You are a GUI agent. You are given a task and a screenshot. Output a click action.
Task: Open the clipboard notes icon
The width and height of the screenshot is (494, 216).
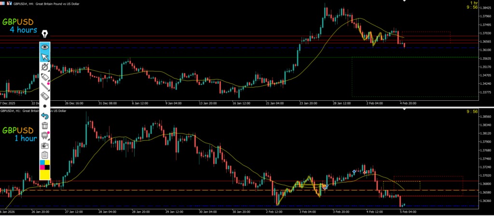[45, 155]
